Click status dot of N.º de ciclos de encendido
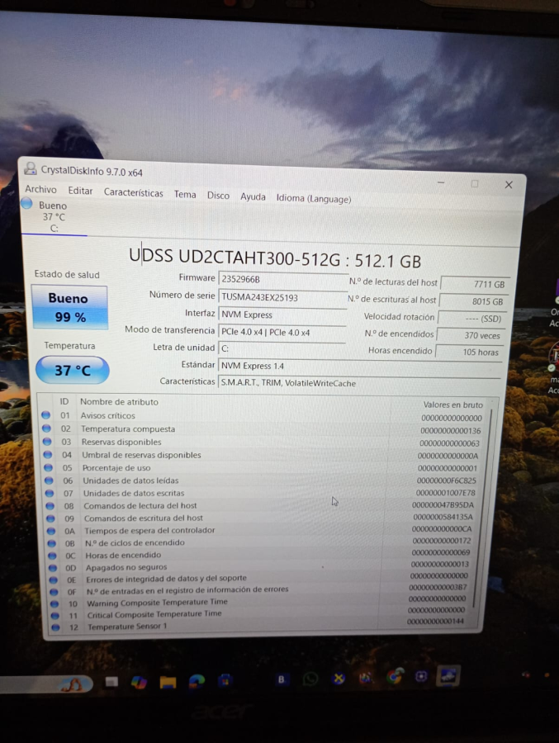 pyautogui.click(x=52, y=543)
